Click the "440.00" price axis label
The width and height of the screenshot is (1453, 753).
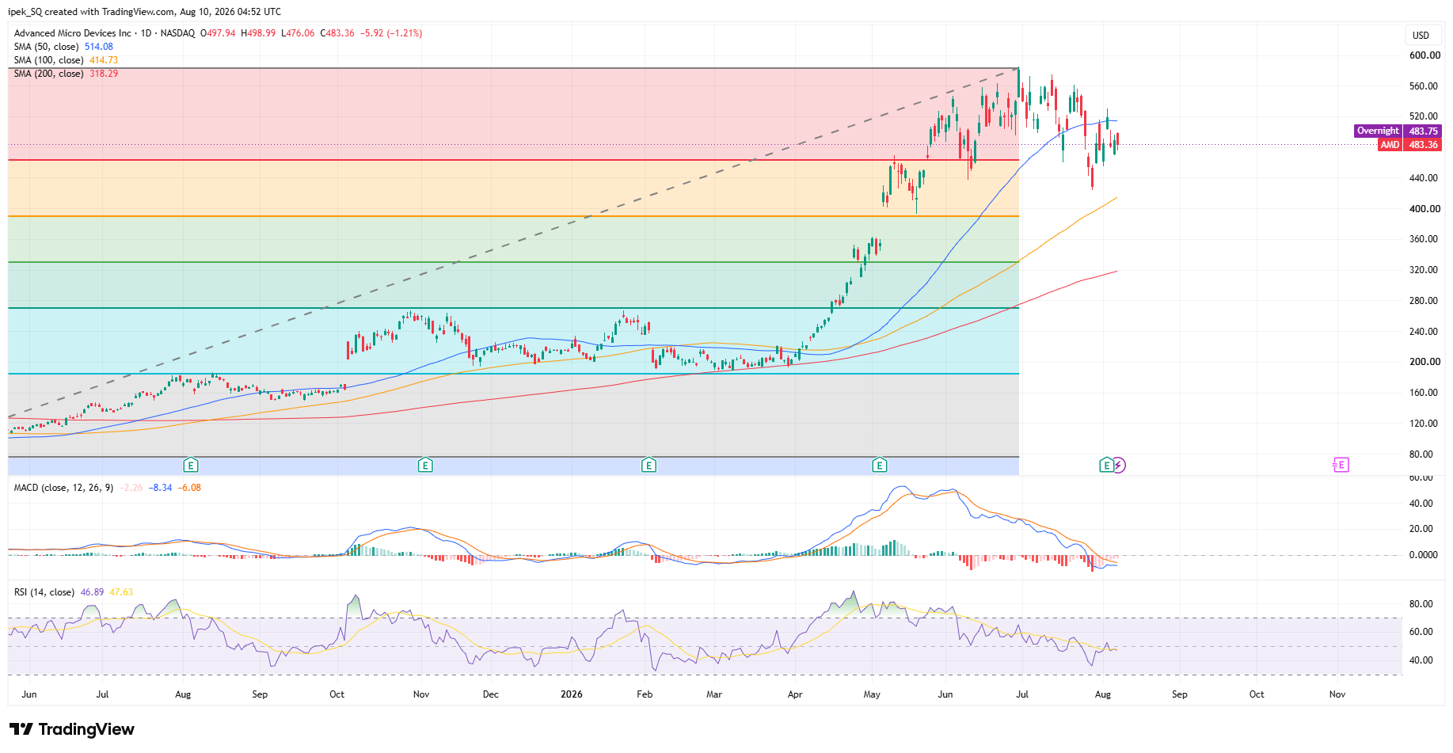point(1424,178)
